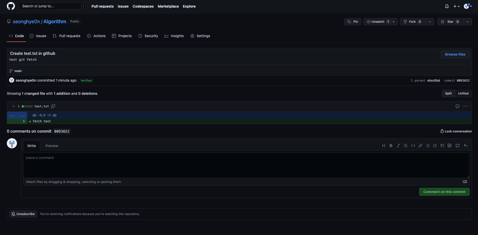
Task: Open the create new plus menu
Action: (456, 6)
